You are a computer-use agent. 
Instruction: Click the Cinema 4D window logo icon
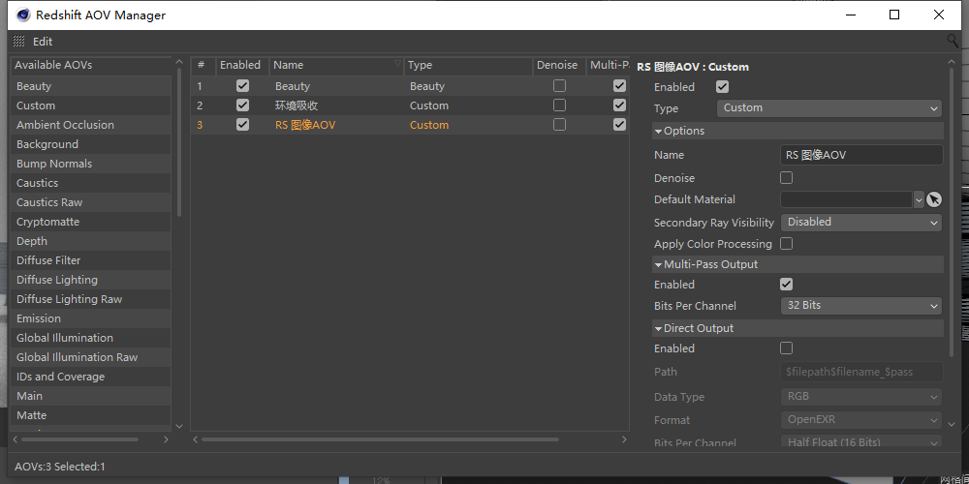pyautogui.click(x=23, y=15)
